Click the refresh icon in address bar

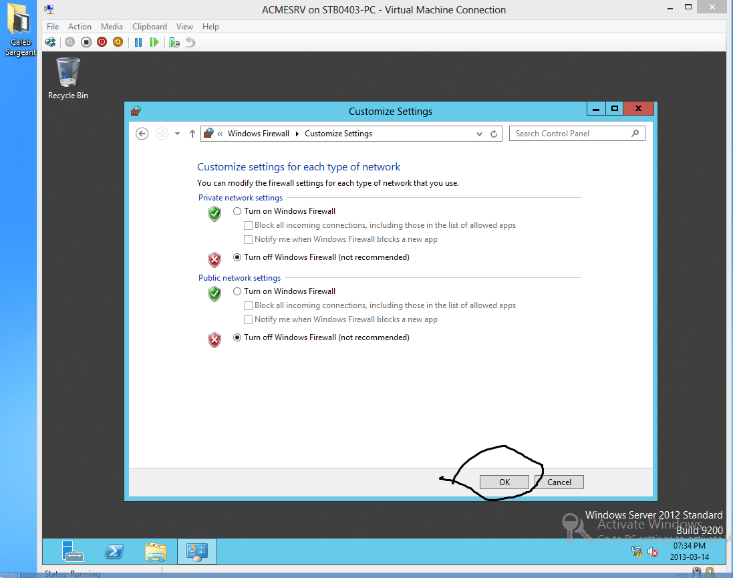494,134
